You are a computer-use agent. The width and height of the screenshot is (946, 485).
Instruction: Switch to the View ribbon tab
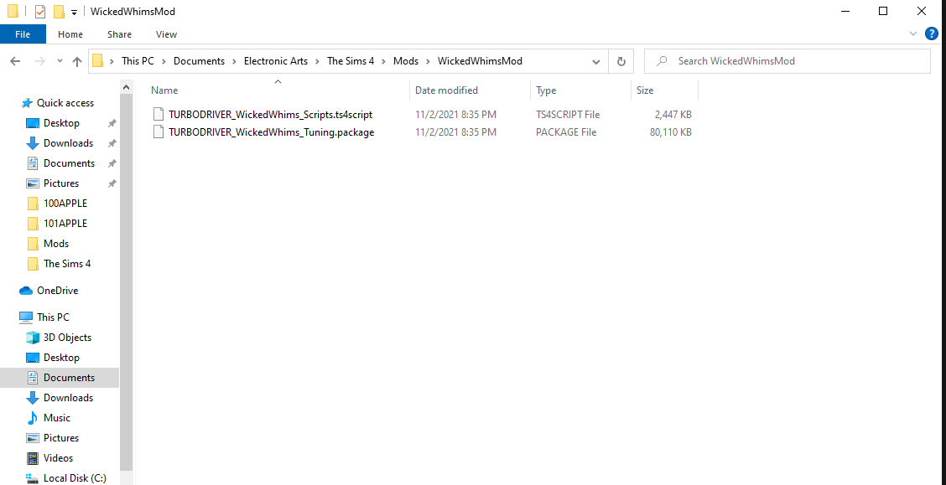[167, 34]
